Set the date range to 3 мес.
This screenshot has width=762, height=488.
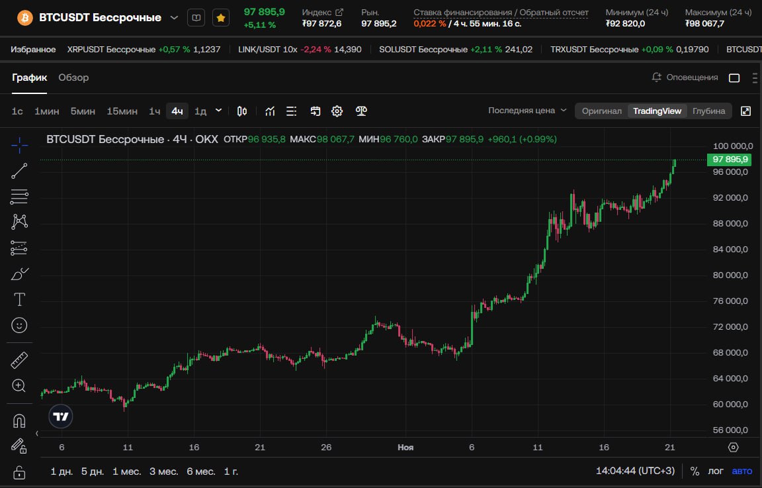click(164, 471)
